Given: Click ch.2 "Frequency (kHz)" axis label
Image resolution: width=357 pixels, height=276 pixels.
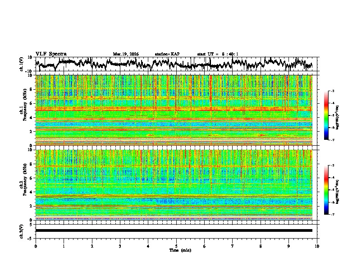Looking at the screenshot, I should point(25,179).
